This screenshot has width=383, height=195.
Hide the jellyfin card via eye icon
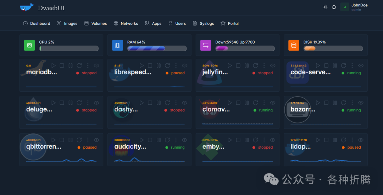(273, 65)
